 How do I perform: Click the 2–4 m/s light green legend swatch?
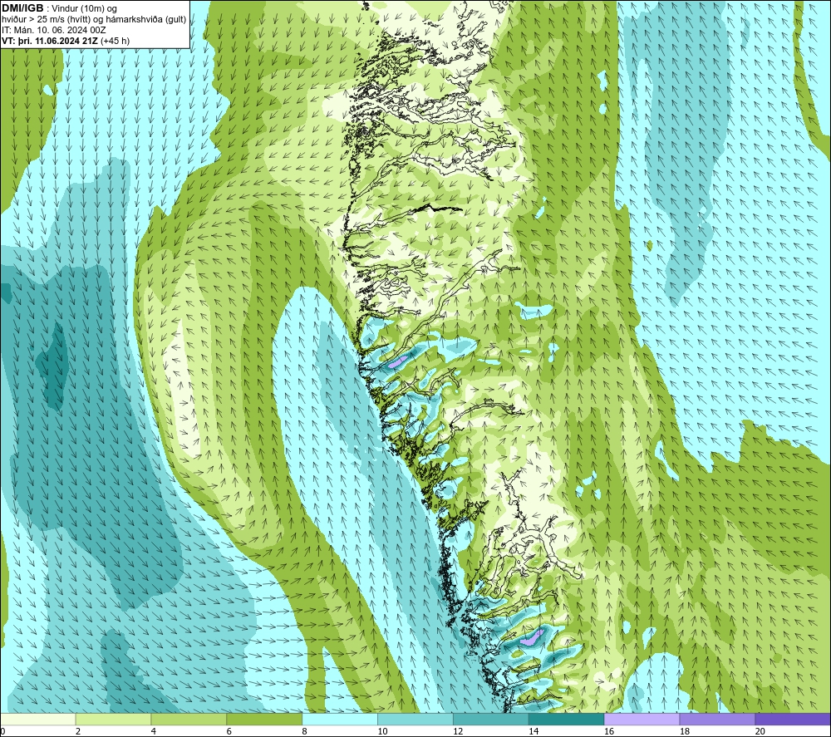click(x=113, y=719)
